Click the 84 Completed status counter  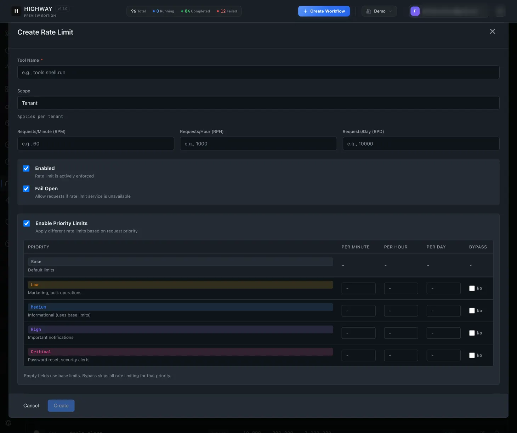tap(195, 11)
